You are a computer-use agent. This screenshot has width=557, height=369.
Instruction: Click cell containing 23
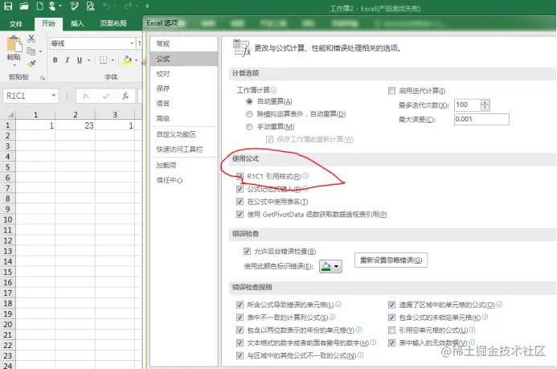click(x=76, y=125)
